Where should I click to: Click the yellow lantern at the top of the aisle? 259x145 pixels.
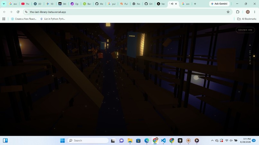click(108, 25)
